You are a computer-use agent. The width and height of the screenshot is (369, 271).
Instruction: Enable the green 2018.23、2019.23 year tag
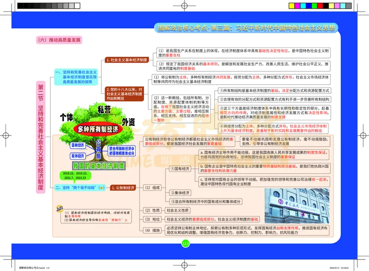coord(76,174)
